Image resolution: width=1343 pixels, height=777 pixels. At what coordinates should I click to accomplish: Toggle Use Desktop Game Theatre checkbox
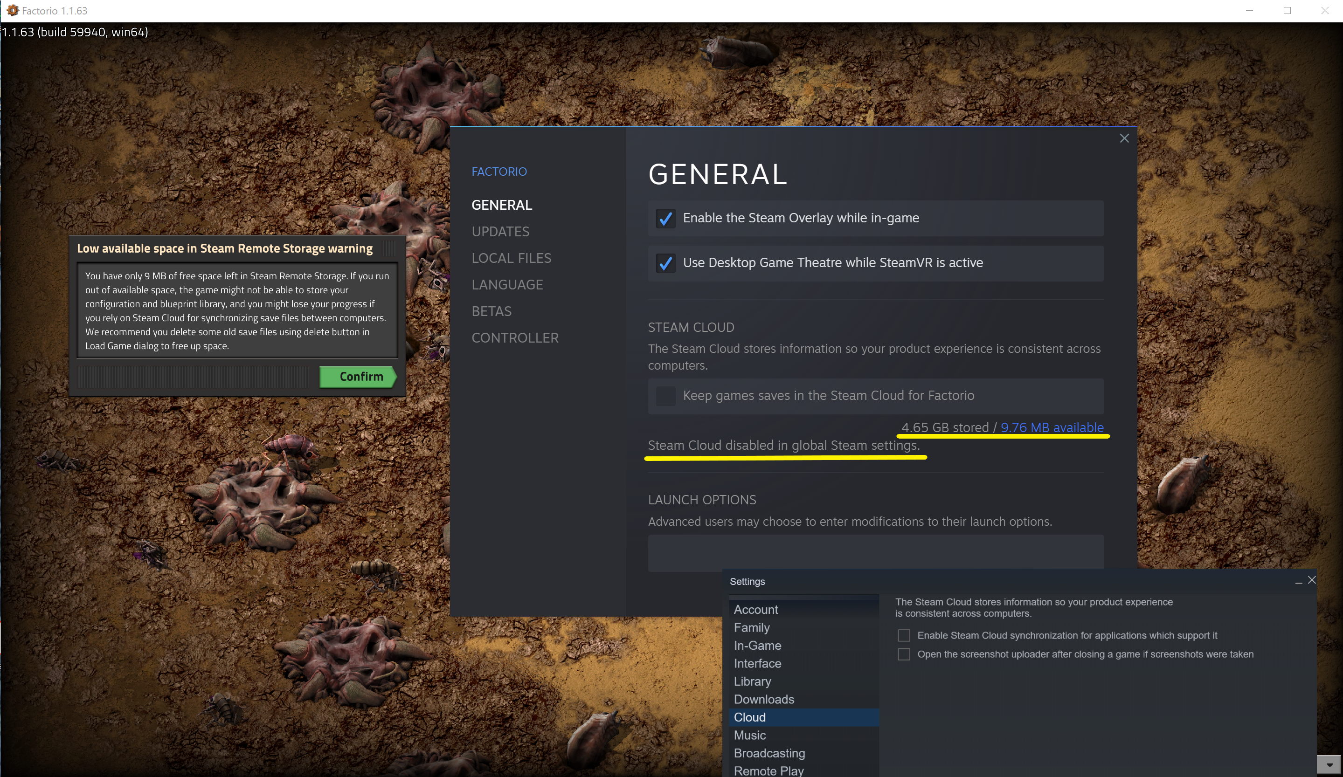[x=665, y=263]
